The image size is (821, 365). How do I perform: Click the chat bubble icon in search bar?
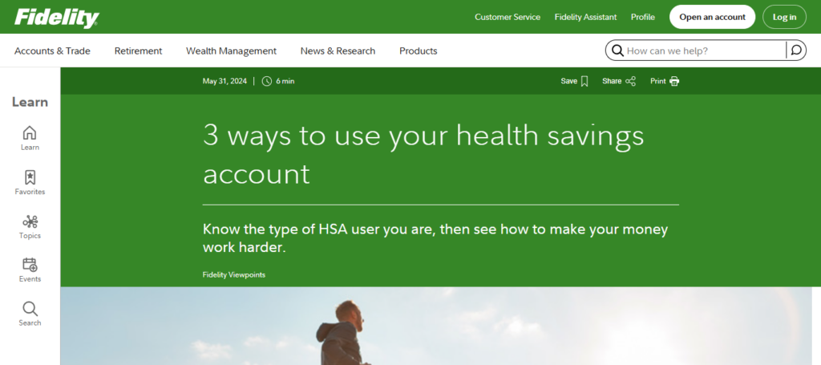tap(796, 51)
